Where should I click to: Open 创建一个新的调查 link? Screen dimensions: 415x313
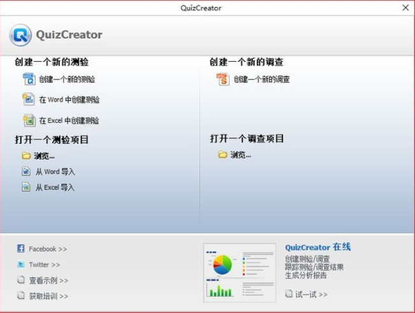click(262, 79)
